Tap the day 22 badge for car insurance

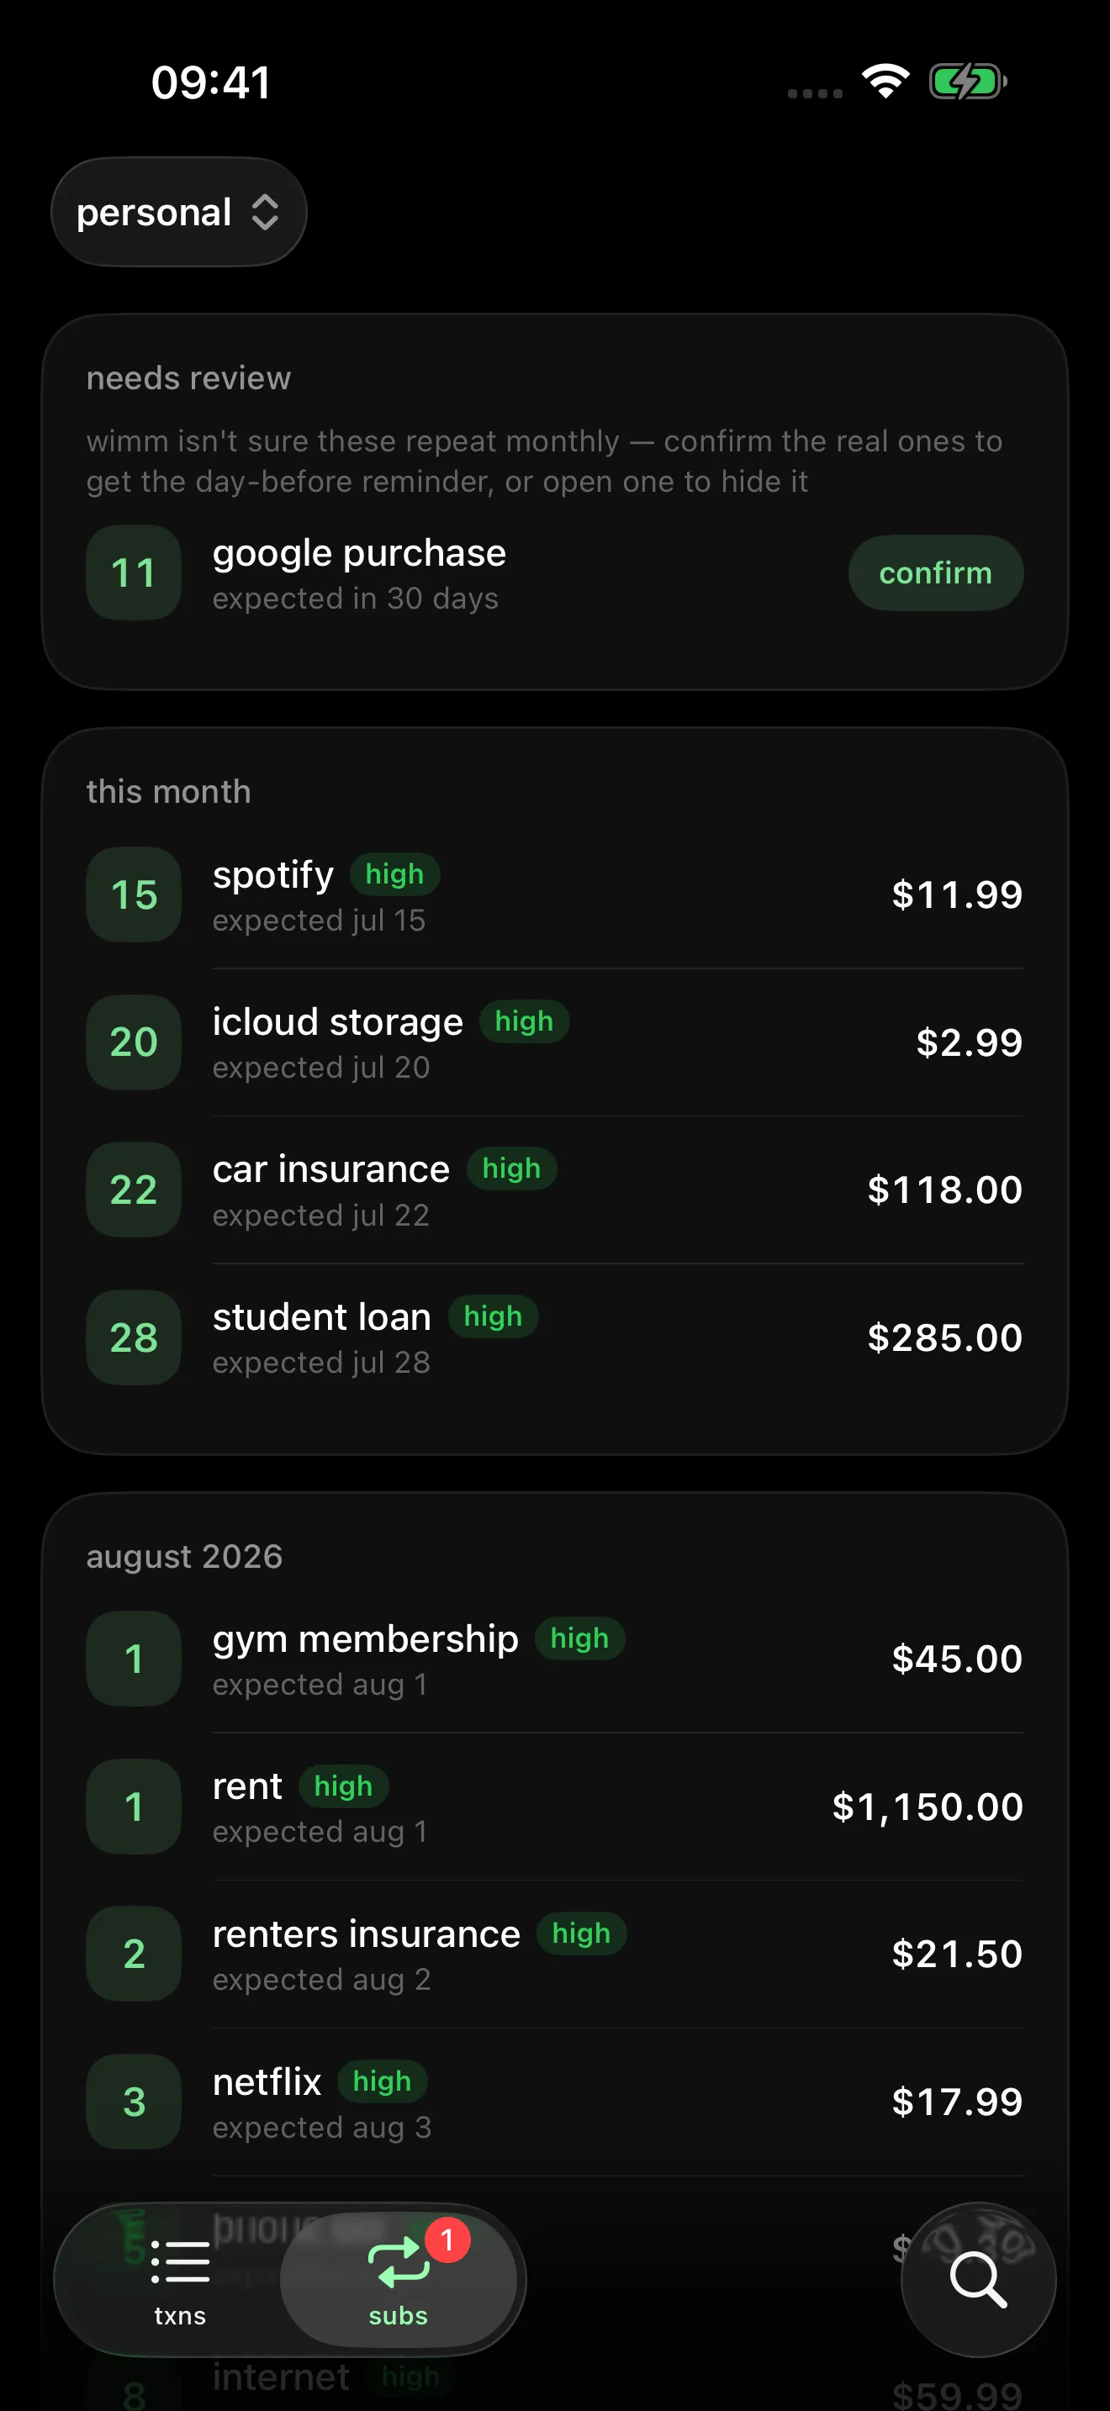pos(134,1190)
